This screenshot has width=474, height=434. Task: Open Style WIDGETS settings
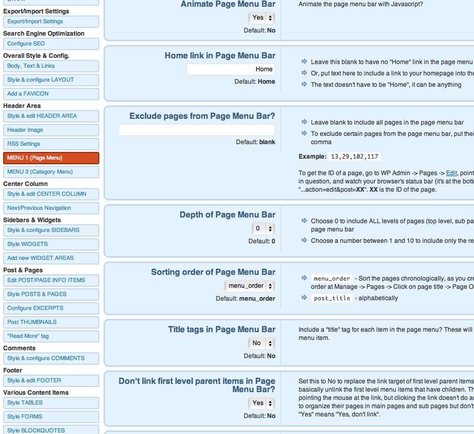(x=51, y=244)
